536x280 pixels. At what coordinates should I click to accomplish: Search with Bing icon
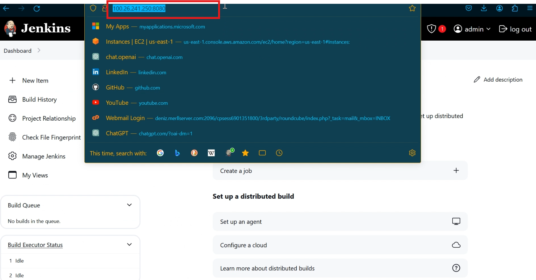pos(177,153)
